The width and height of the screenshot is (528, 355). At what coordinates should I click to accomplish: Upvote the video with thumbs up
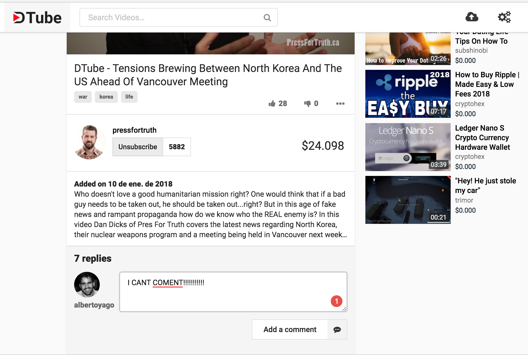[x=272, y=104]
